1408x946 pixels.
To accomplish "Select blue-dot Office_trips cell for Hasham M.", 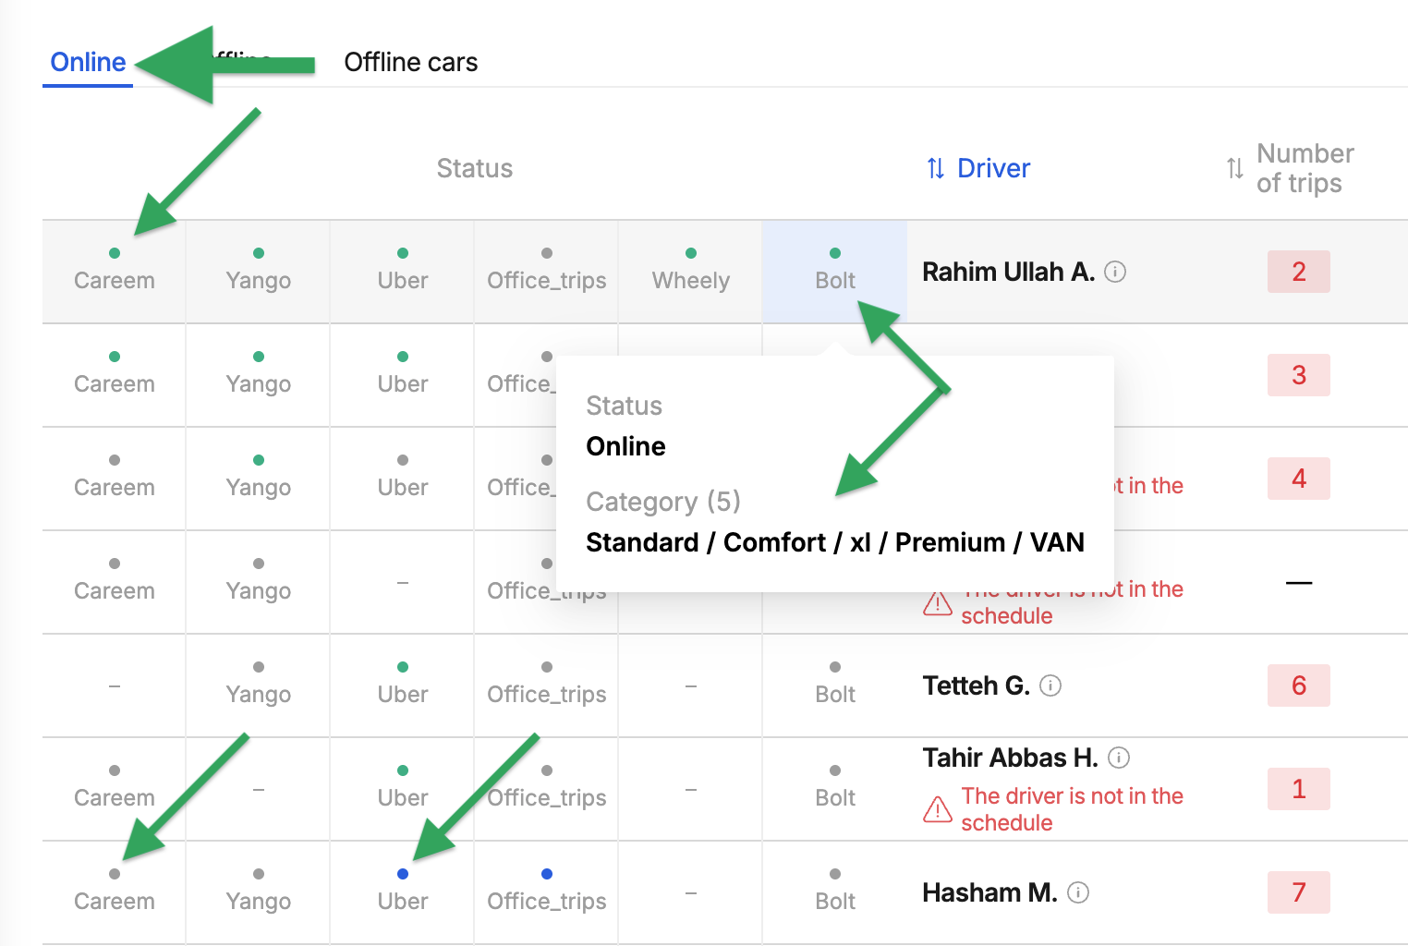I will tap(547, 892).
